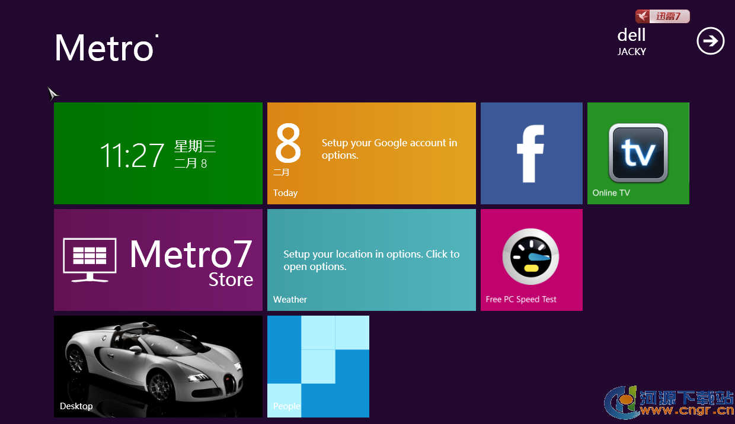The height and width of the screenshot is (424, 735).
Task: Click the 迅雷7 floating widget
Action: [x=662, y=17]
